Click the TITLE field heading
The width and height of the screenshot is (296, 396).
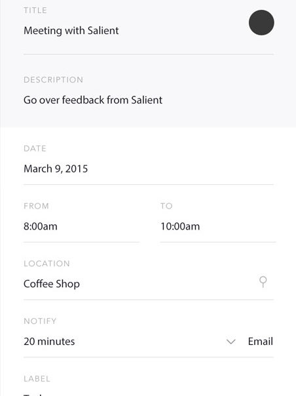coord(35,10)
